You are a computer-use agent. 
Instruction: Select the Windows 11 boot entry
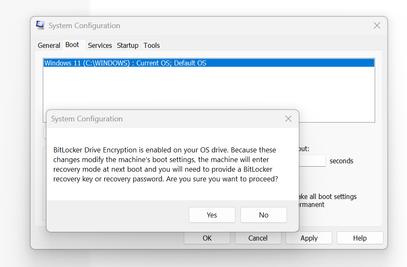click(209, 63)
